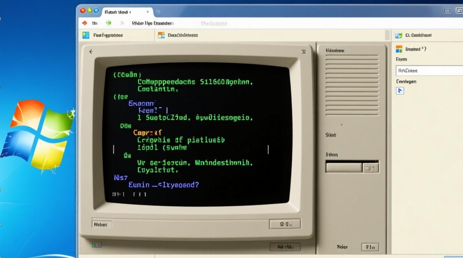Click the button at monitor's bottom-right bezel
Image resolution: width=463 pixels, height=258 pixels.
pyautogui.click(x=285, y=224)
